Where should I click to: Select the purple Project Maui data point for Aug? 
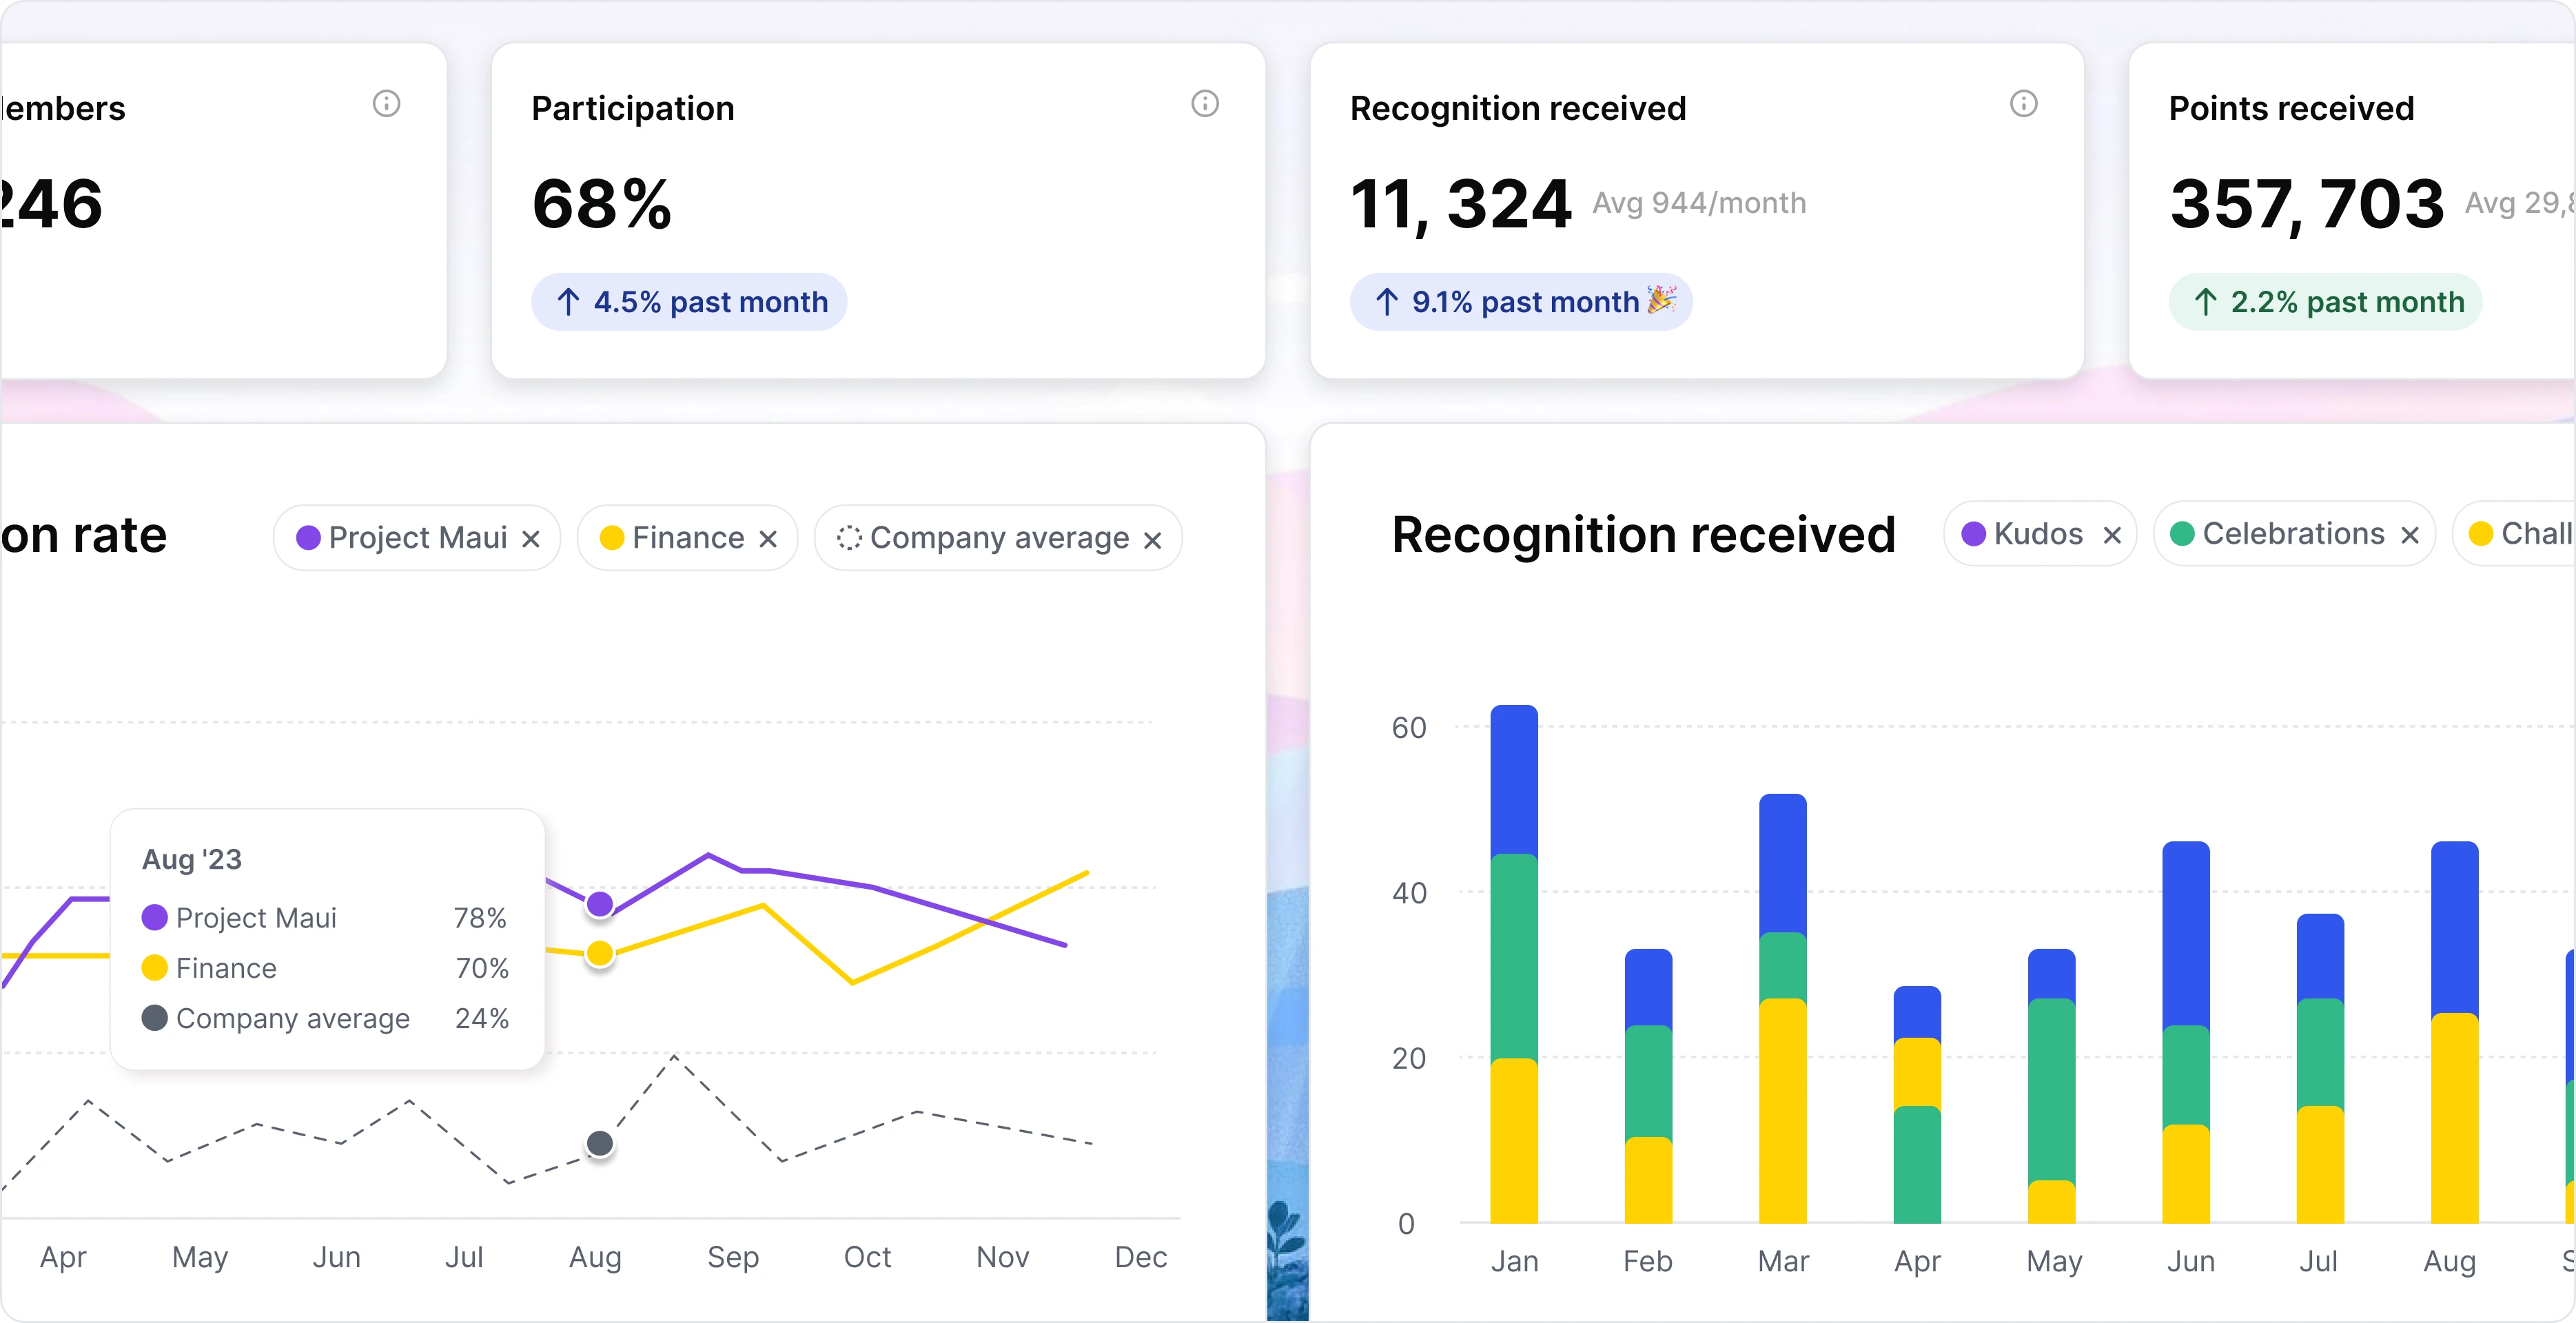[x=600, y=904]
